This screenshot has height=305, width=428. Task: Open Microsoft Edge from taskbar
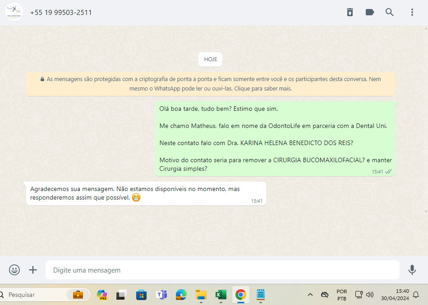tap(181, 295)
